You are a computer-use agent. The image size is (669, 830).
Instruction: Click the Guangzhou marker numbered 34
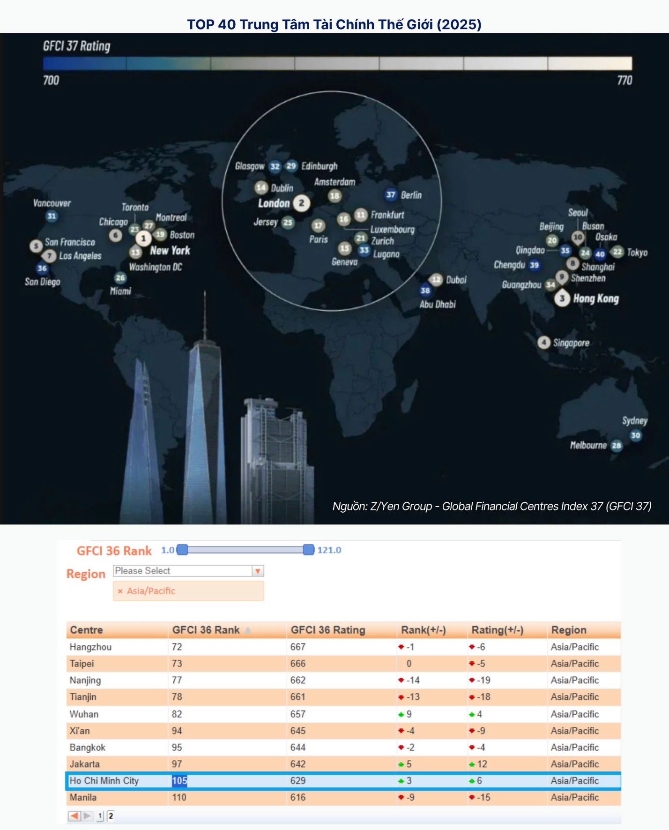coord(550,284)
